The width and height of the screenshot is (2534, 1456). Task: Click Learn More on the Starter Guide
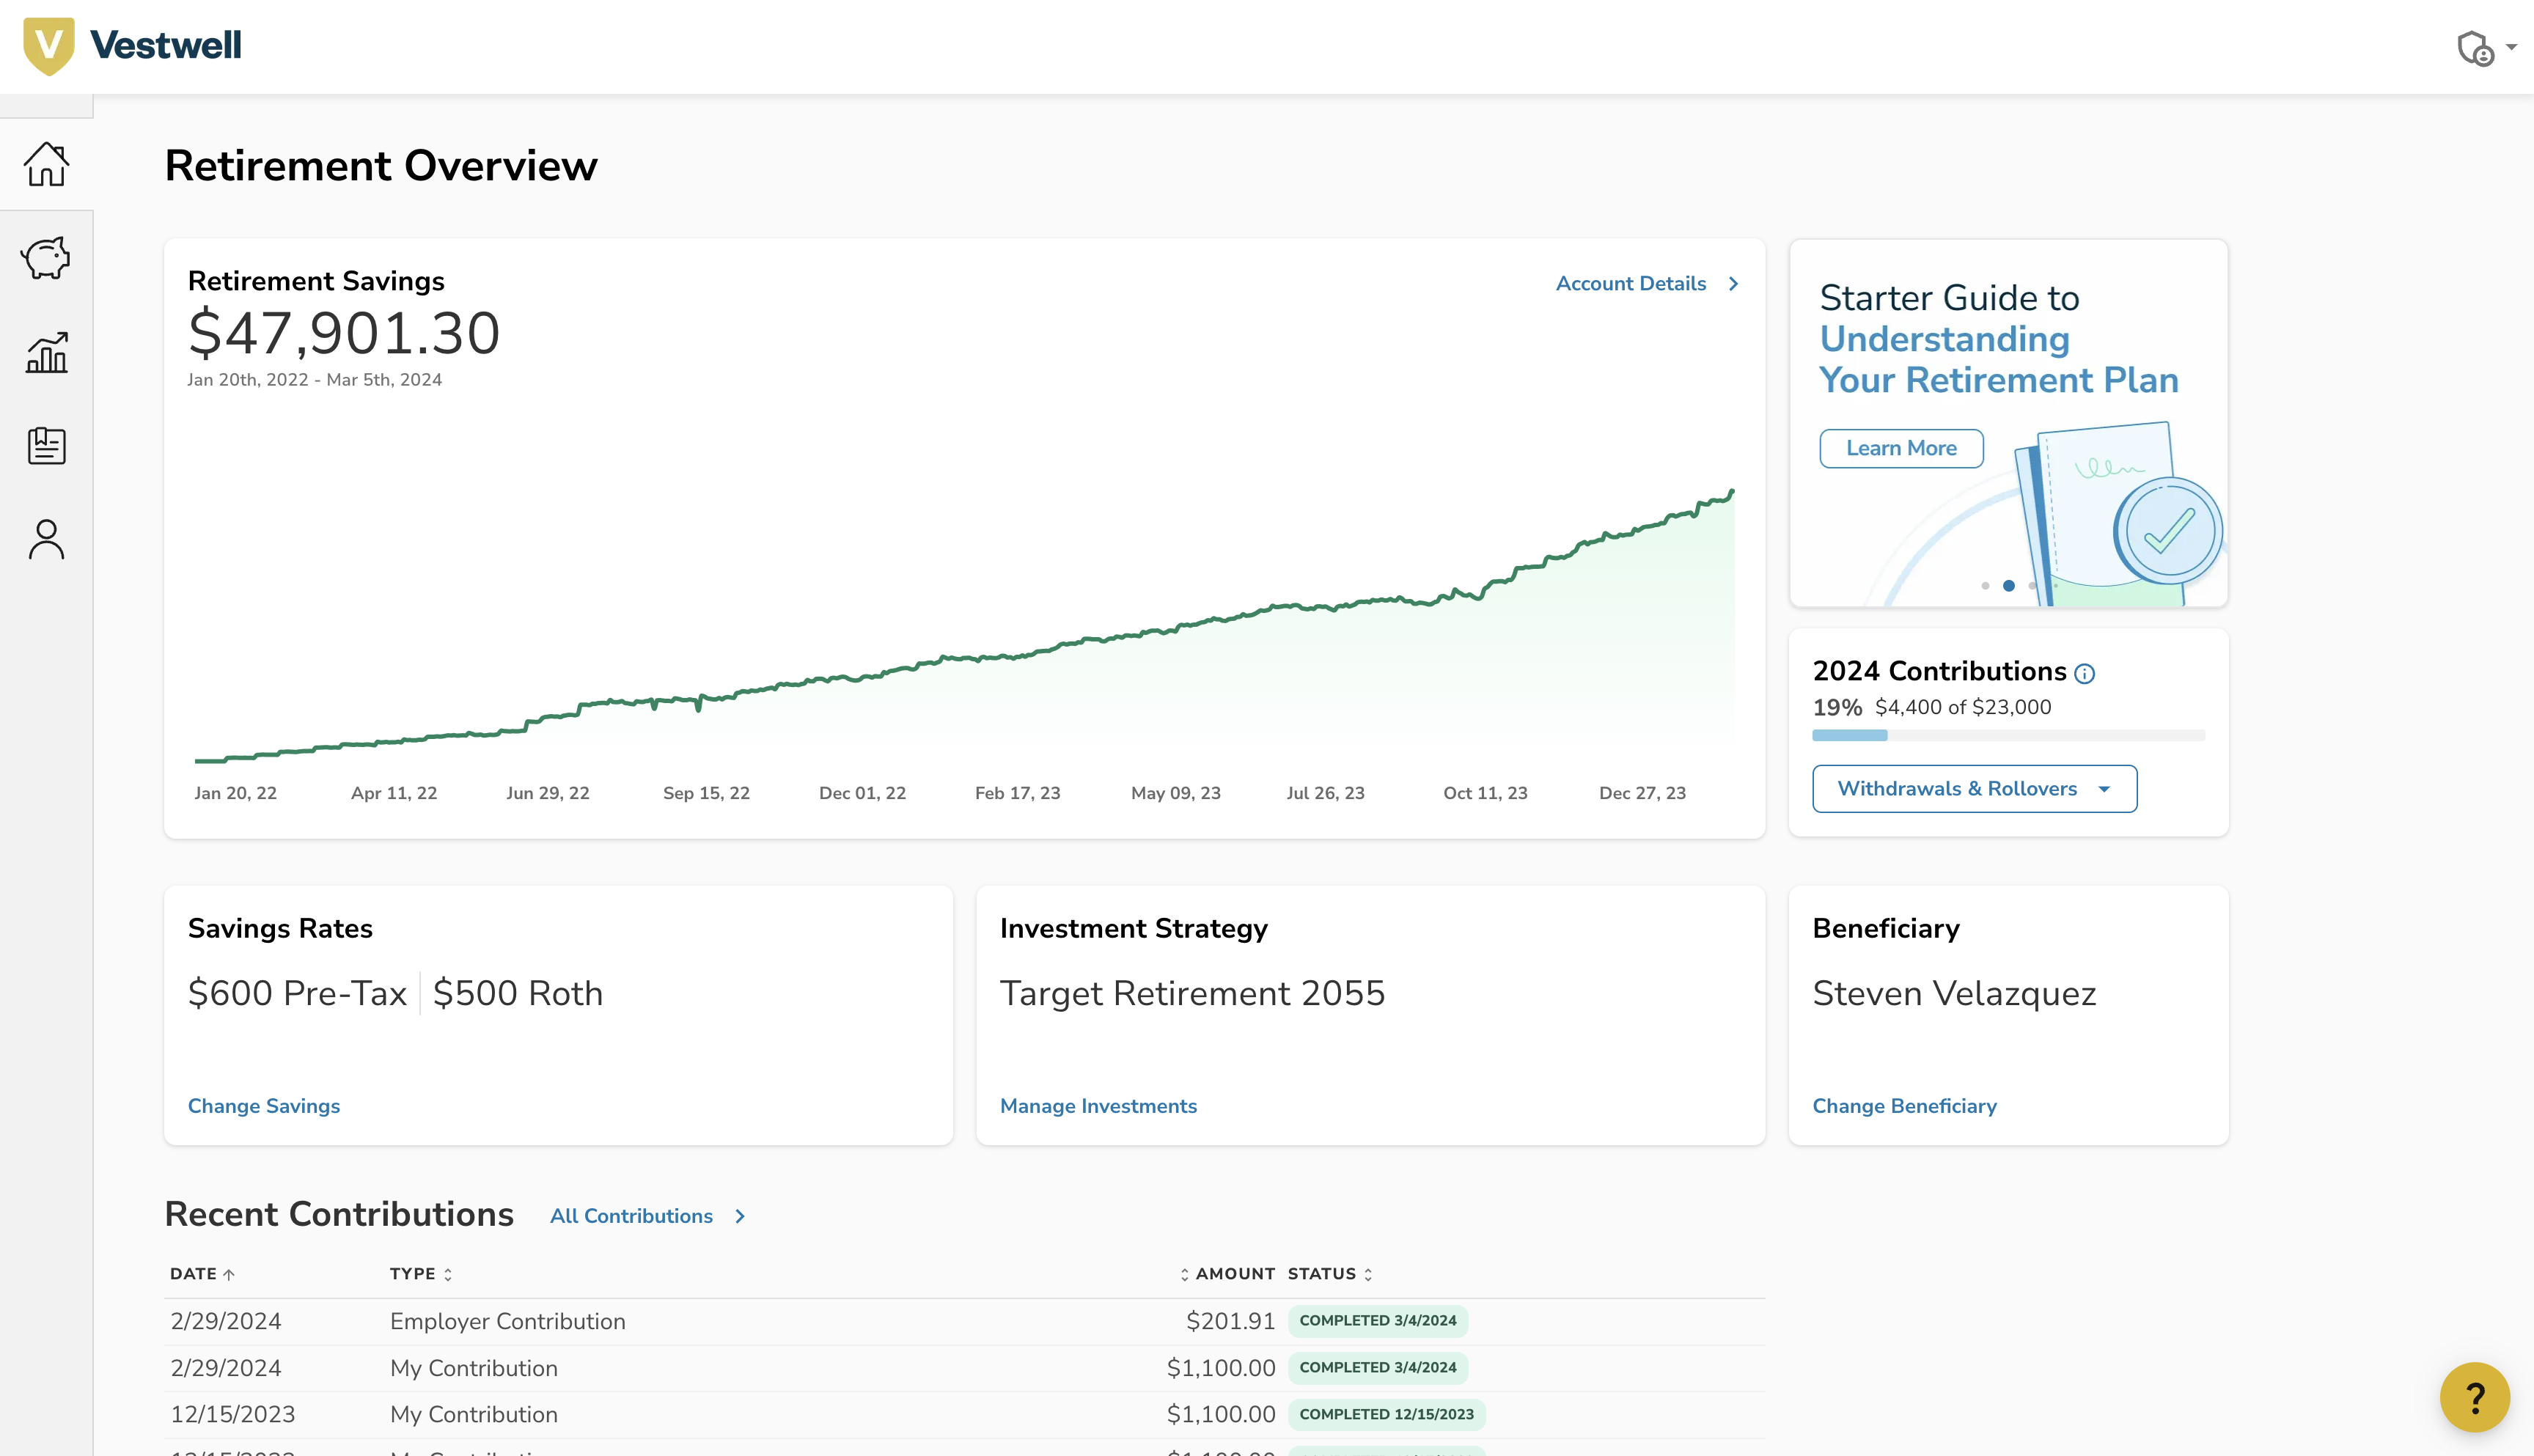pos(1900,448)
